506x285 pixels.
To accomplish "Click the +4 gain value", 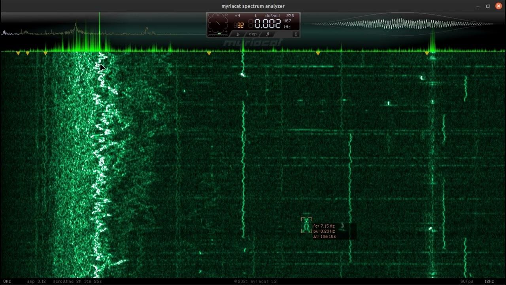I will coord(237,16).
